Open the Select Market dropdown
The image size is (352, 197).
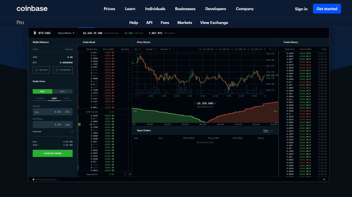pos(66,33)
